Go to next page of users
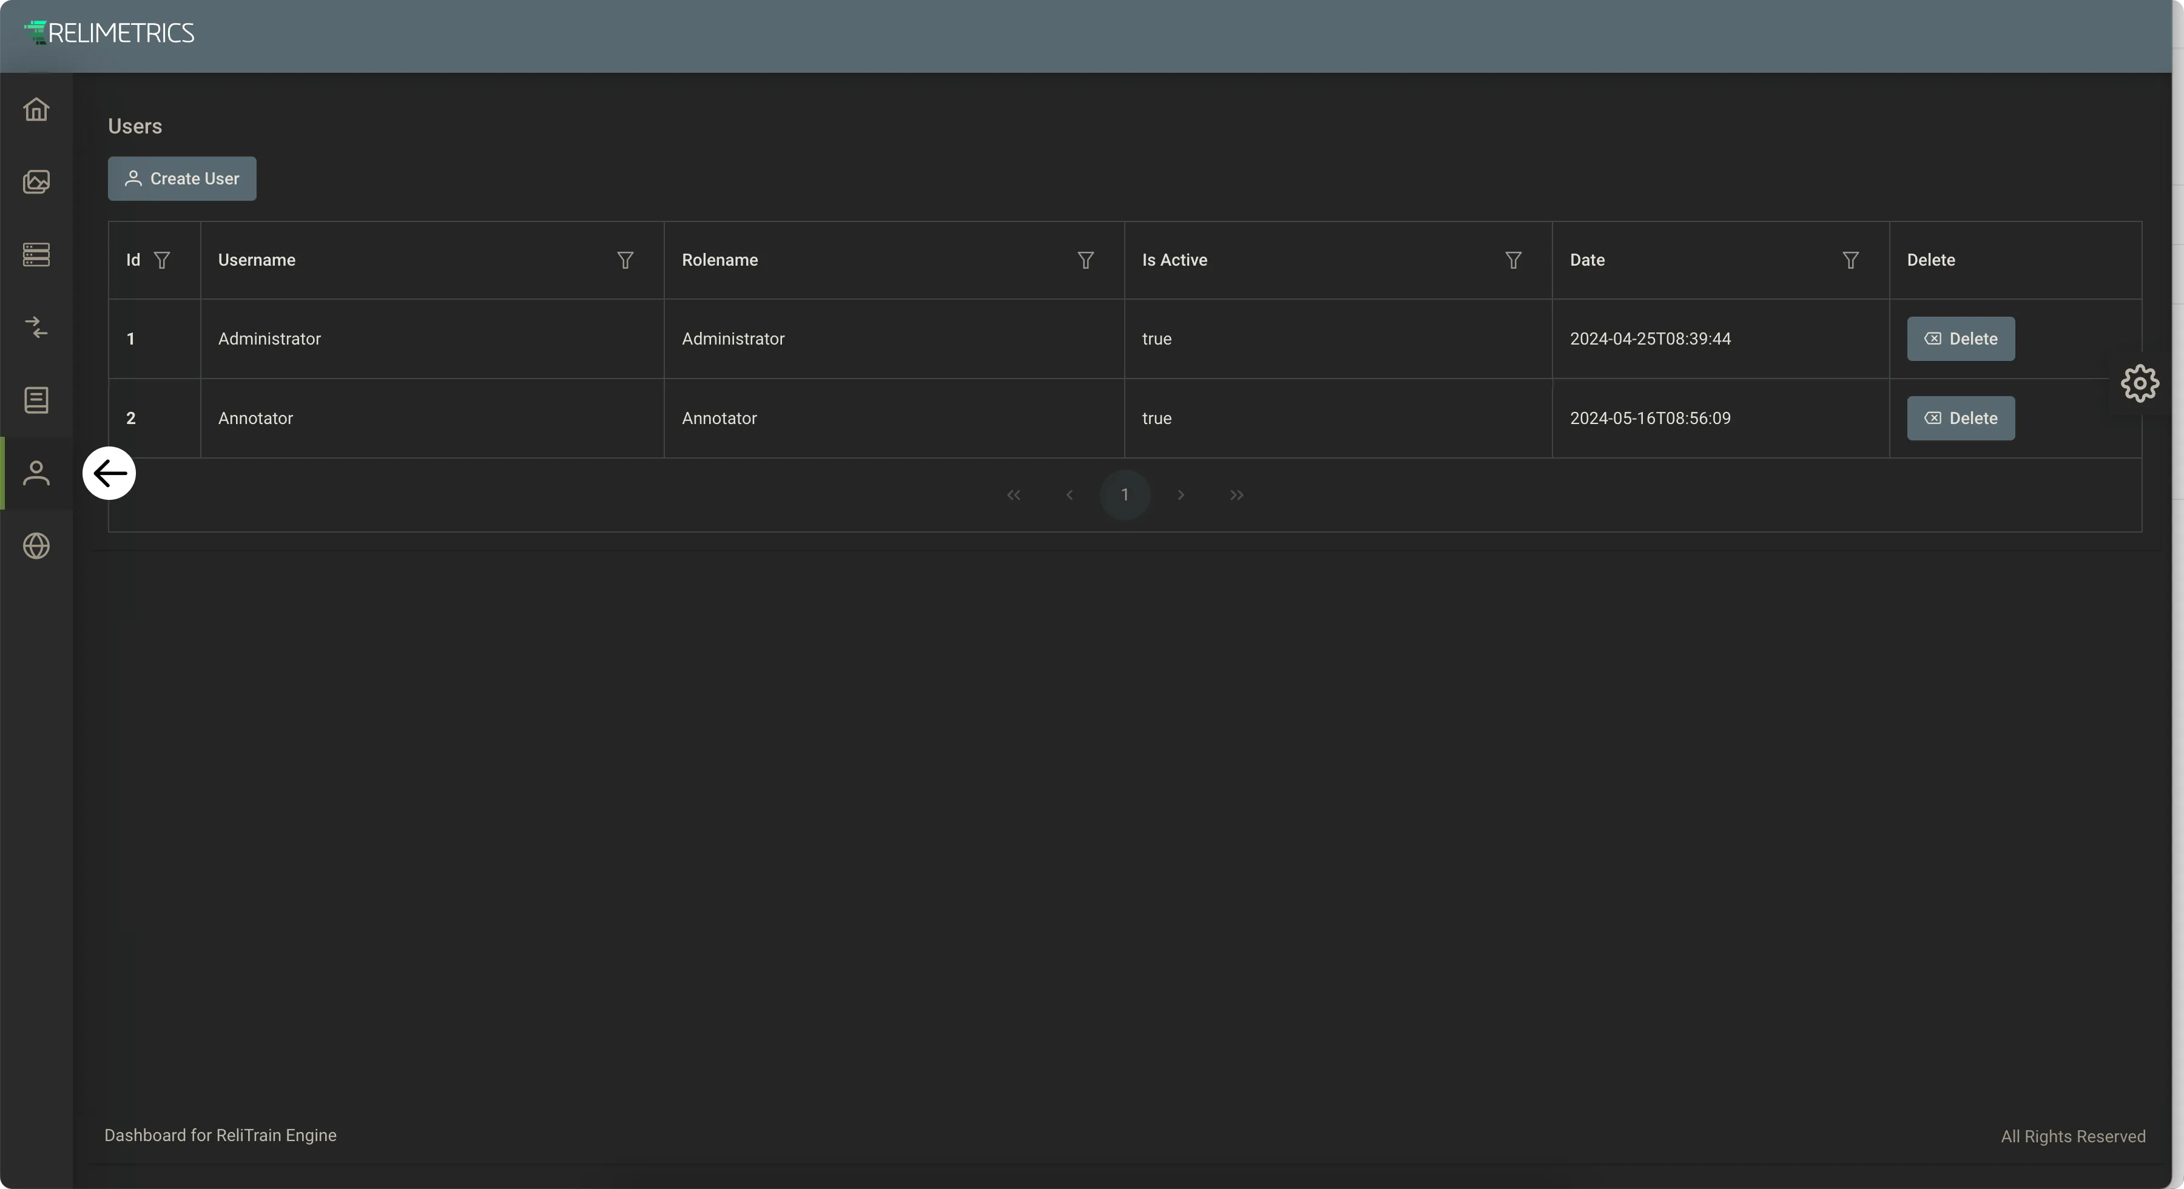Image resolution: width=2184 pixels, height=1189 pixels. click(1181, 495)
